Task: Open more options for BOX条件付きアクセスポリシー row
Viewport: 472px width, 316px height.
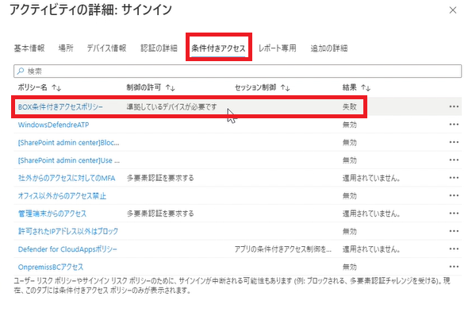Action: [x=454, y=106]
